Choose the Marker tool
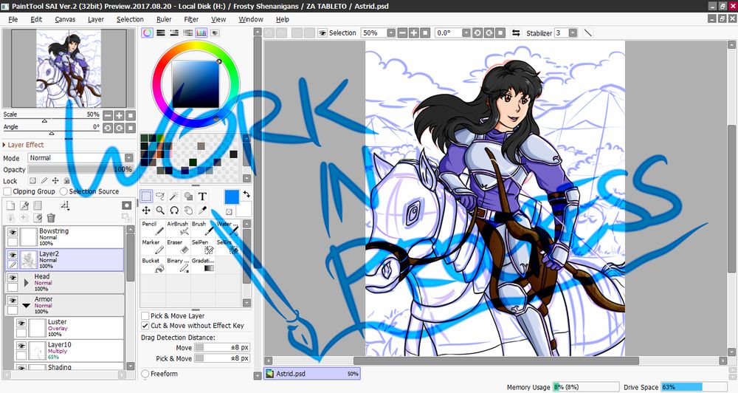 coord(153,247)
